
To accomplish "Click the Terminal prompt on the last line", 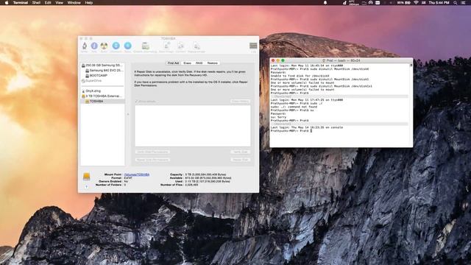I will coord(291,131).
